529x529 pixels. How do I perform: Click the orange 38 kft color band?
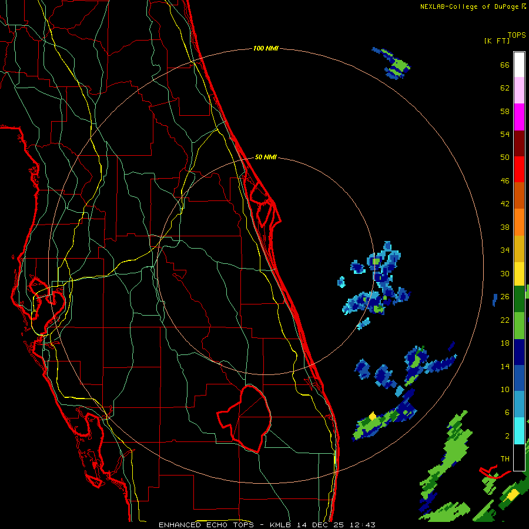click(x=519, y=222)
